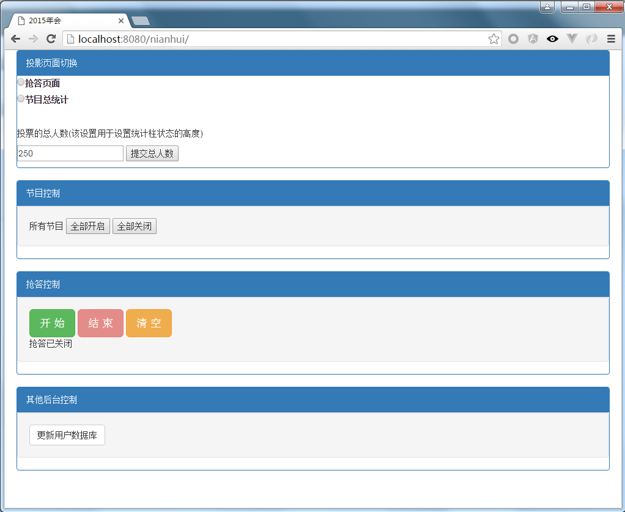Image resolution: width=625 pixels, height=512 pixels.
Task: Select the 节目总统计 radio button
Action: 21,98
